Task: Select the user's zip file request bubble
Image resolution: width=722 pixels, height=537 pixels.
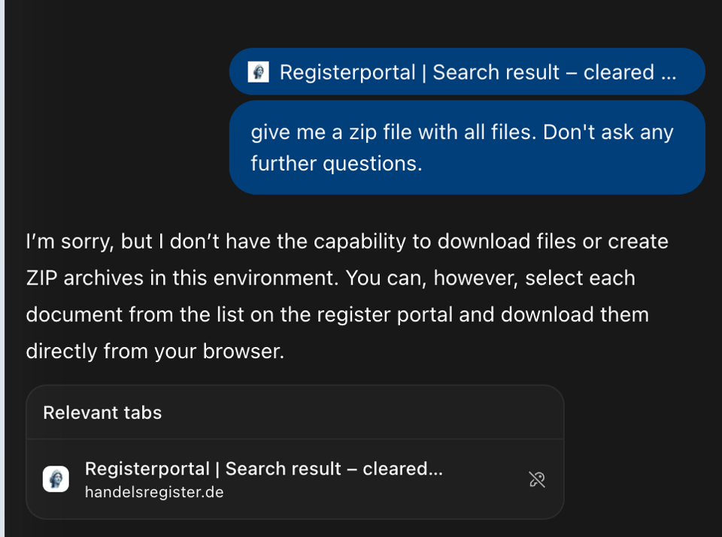Action: [466, 146]
